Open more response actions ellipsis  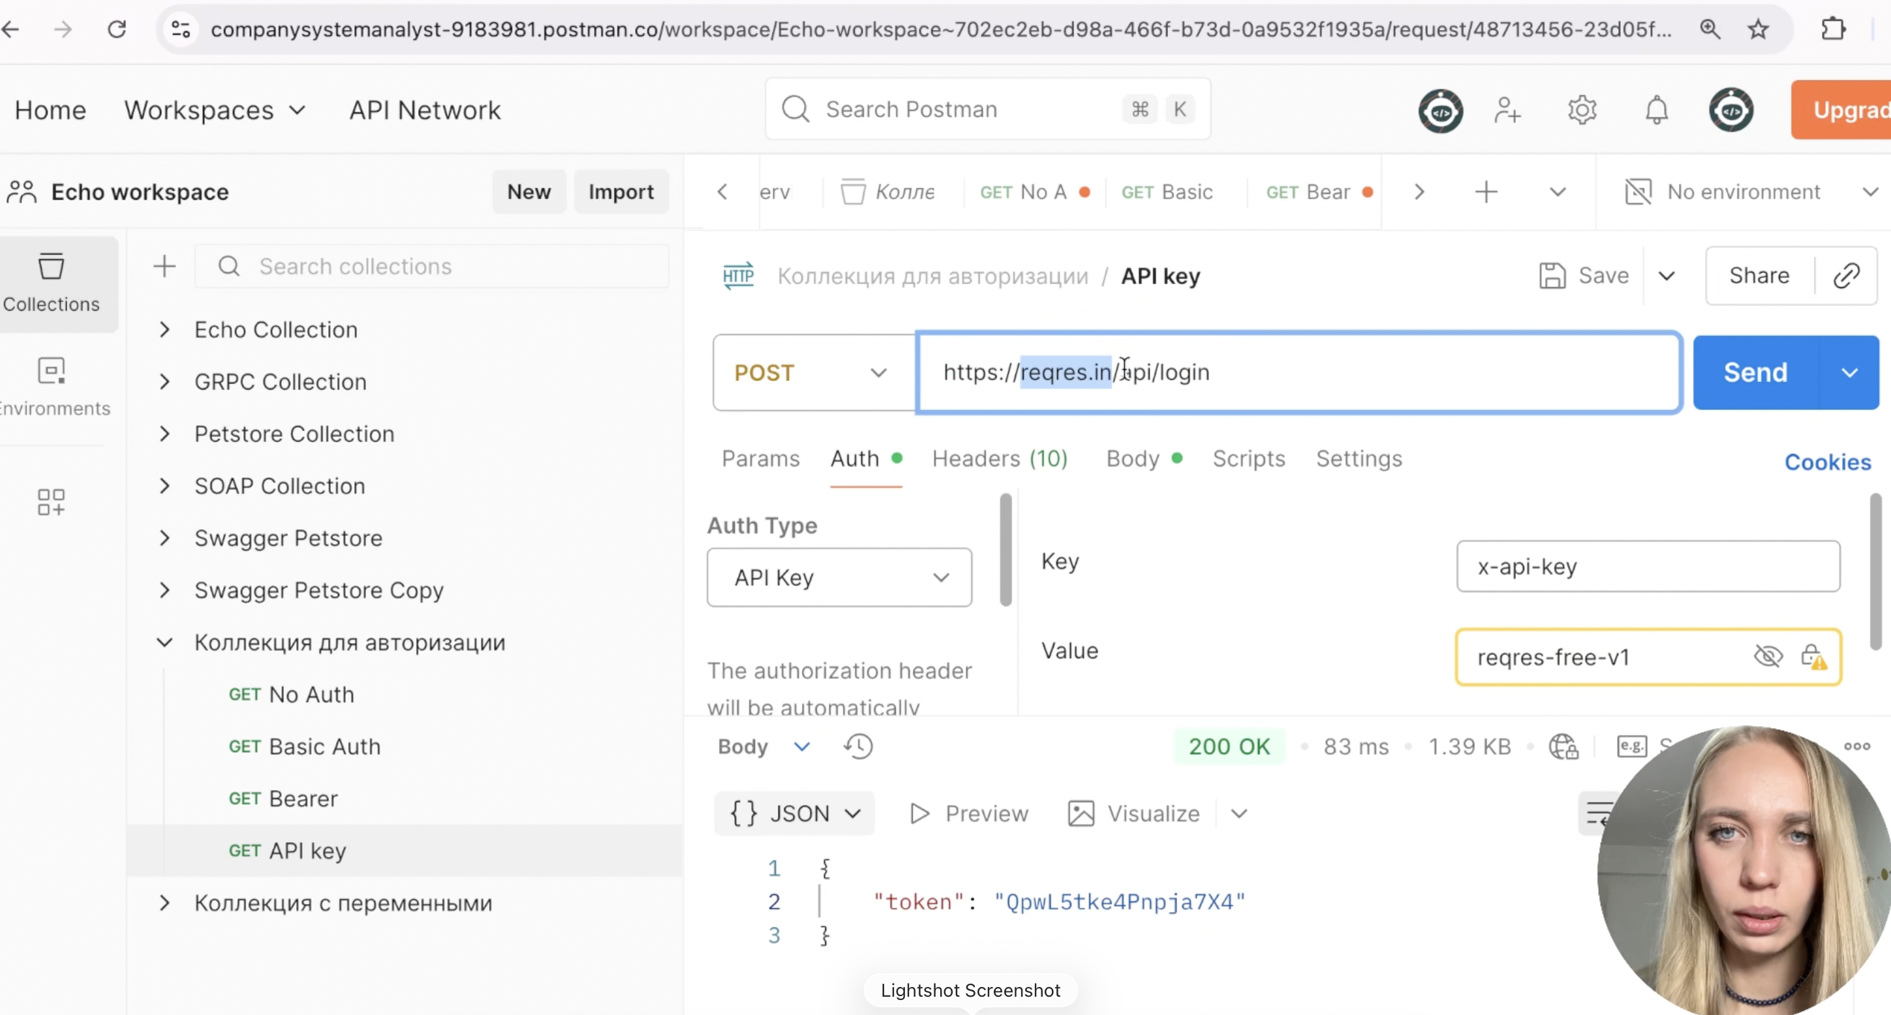(1856, 746)
